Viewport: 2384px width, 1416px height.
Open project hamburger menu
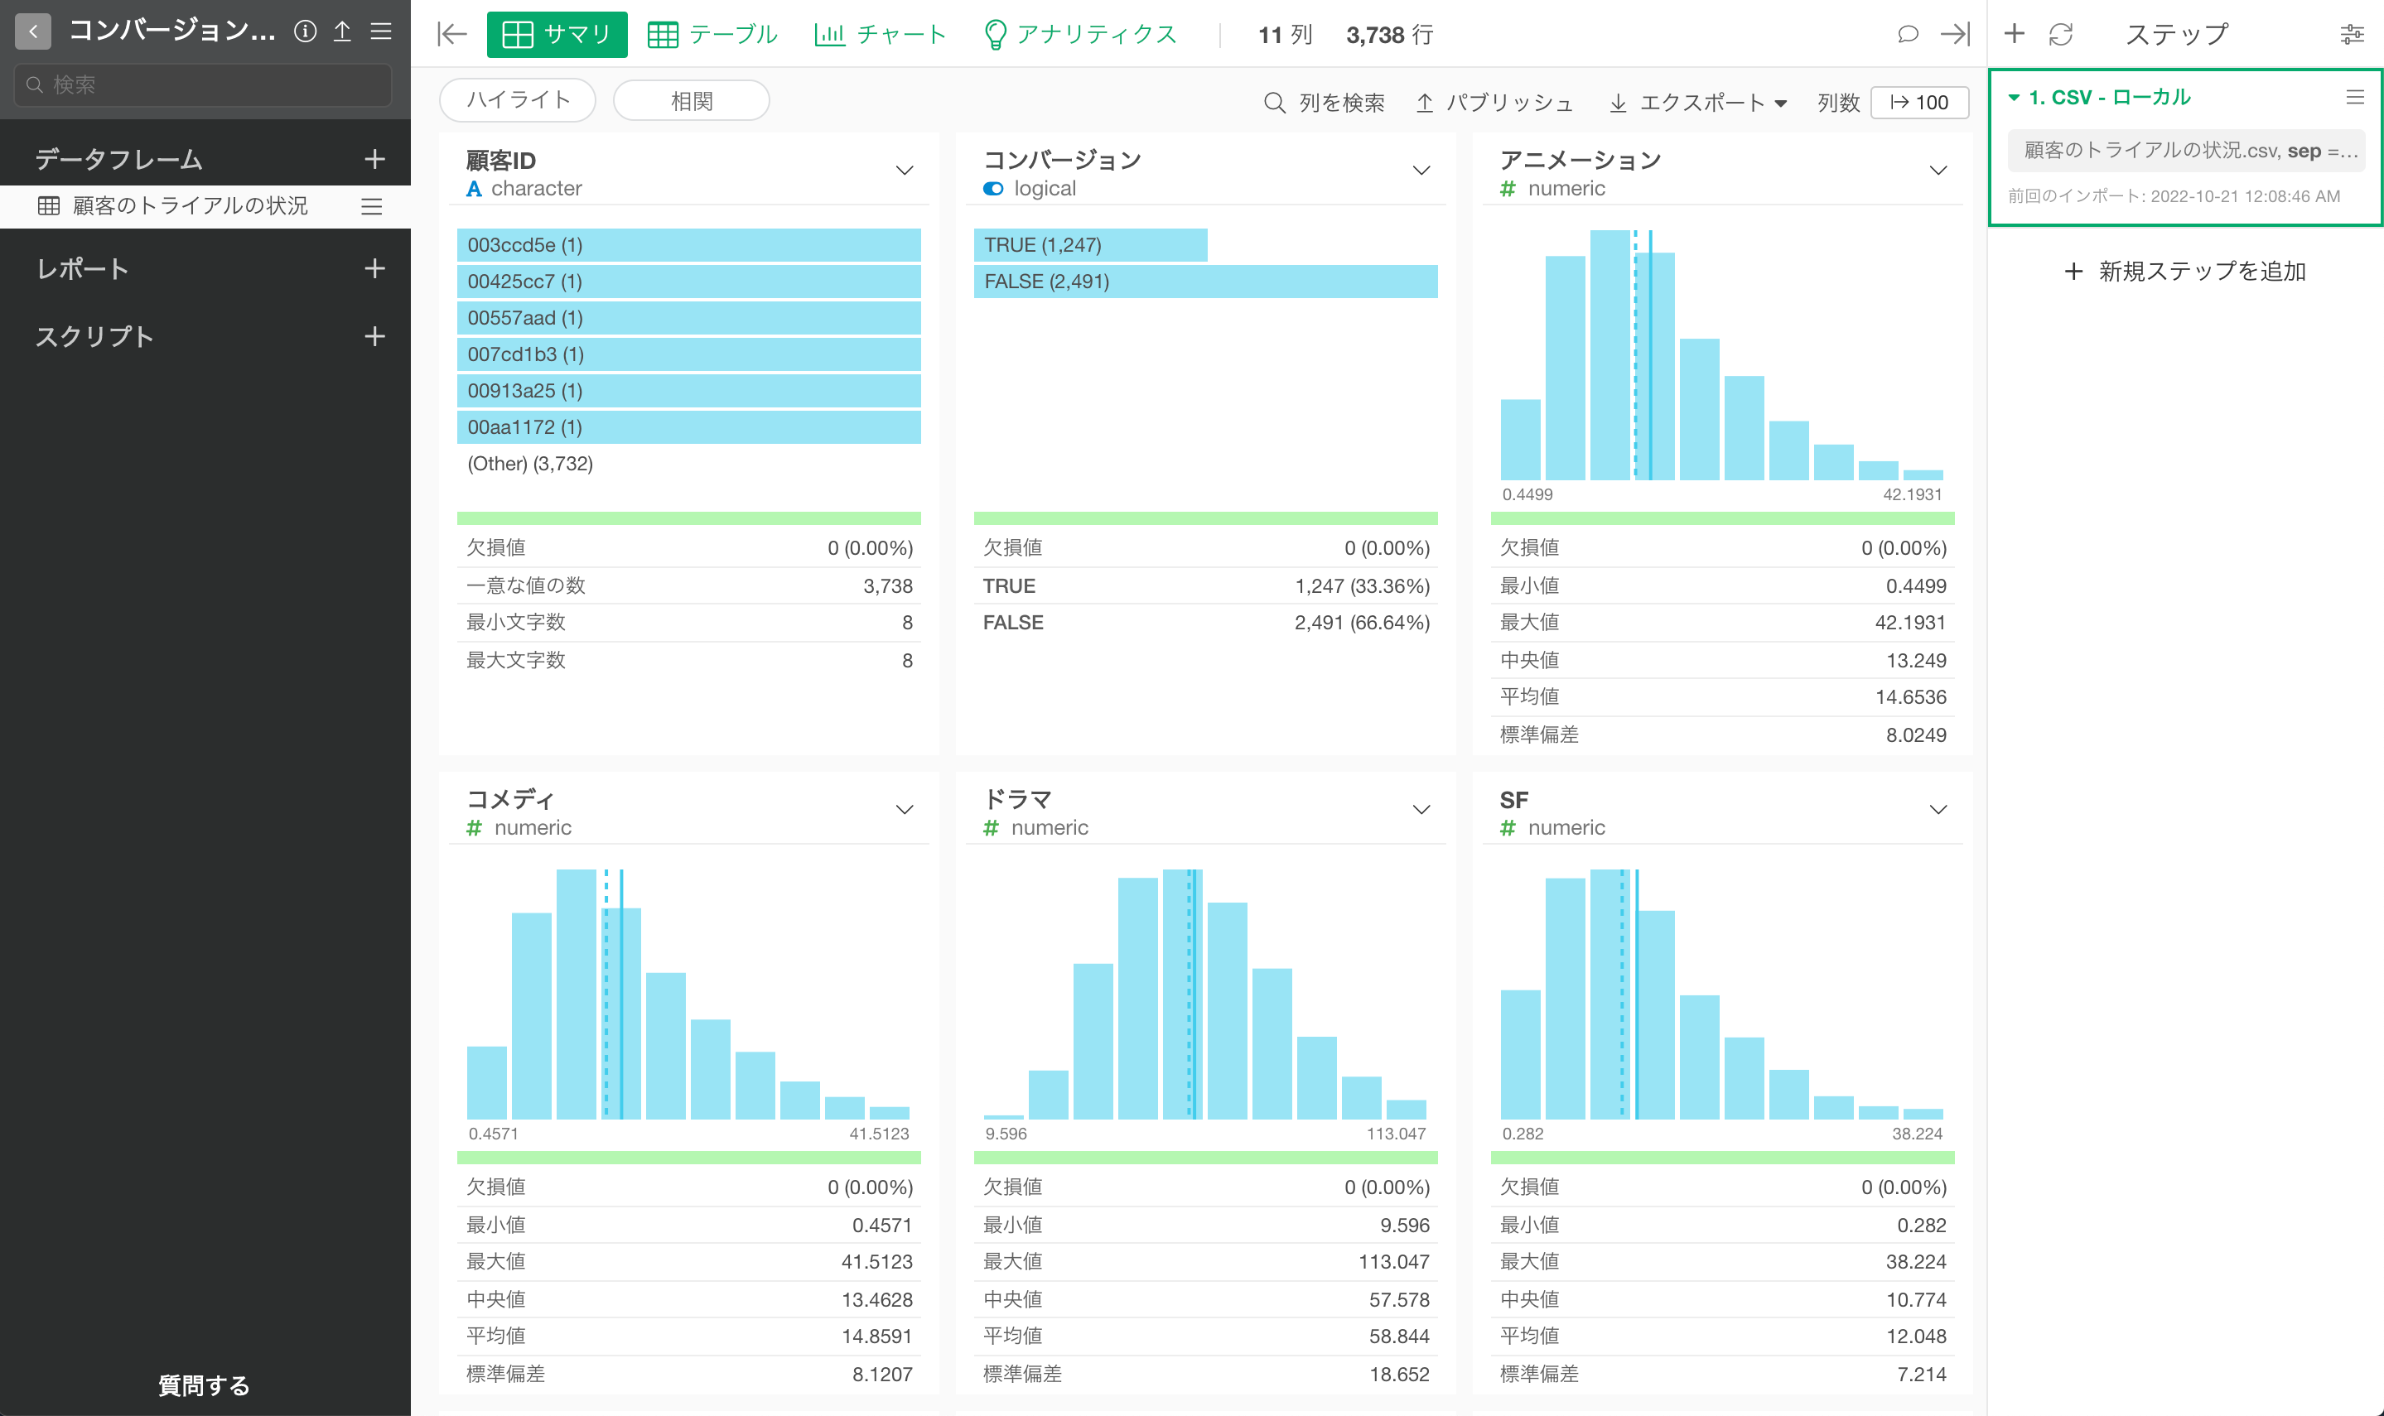(x=381, y=31)
